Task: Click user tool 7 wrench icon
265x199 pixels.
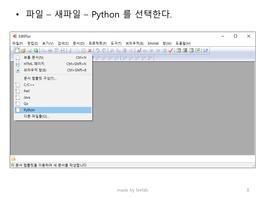Action: (x=131, y=58)
